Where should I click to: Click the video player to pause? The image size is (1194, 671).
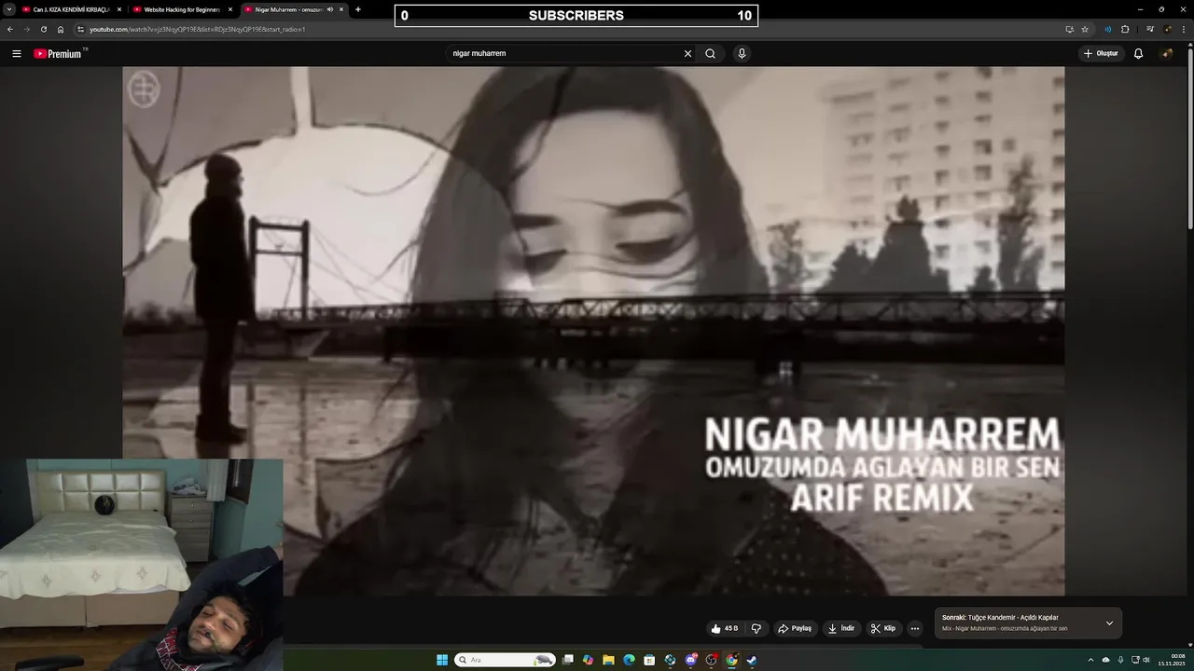pos(593,331)
